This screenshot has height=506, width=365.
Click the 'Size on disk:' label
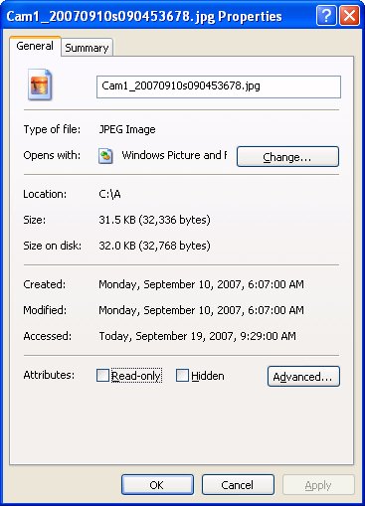point(53,246)
